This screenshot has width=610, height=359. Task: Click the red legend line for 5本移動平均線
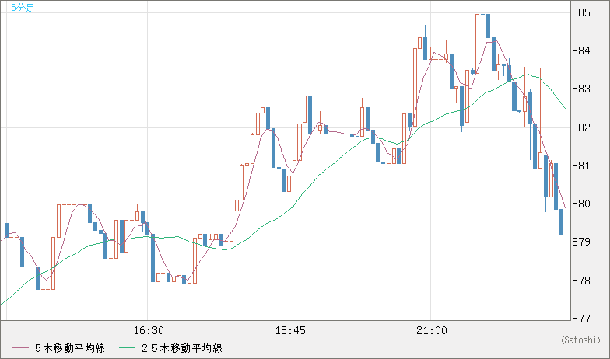(20, 348)
